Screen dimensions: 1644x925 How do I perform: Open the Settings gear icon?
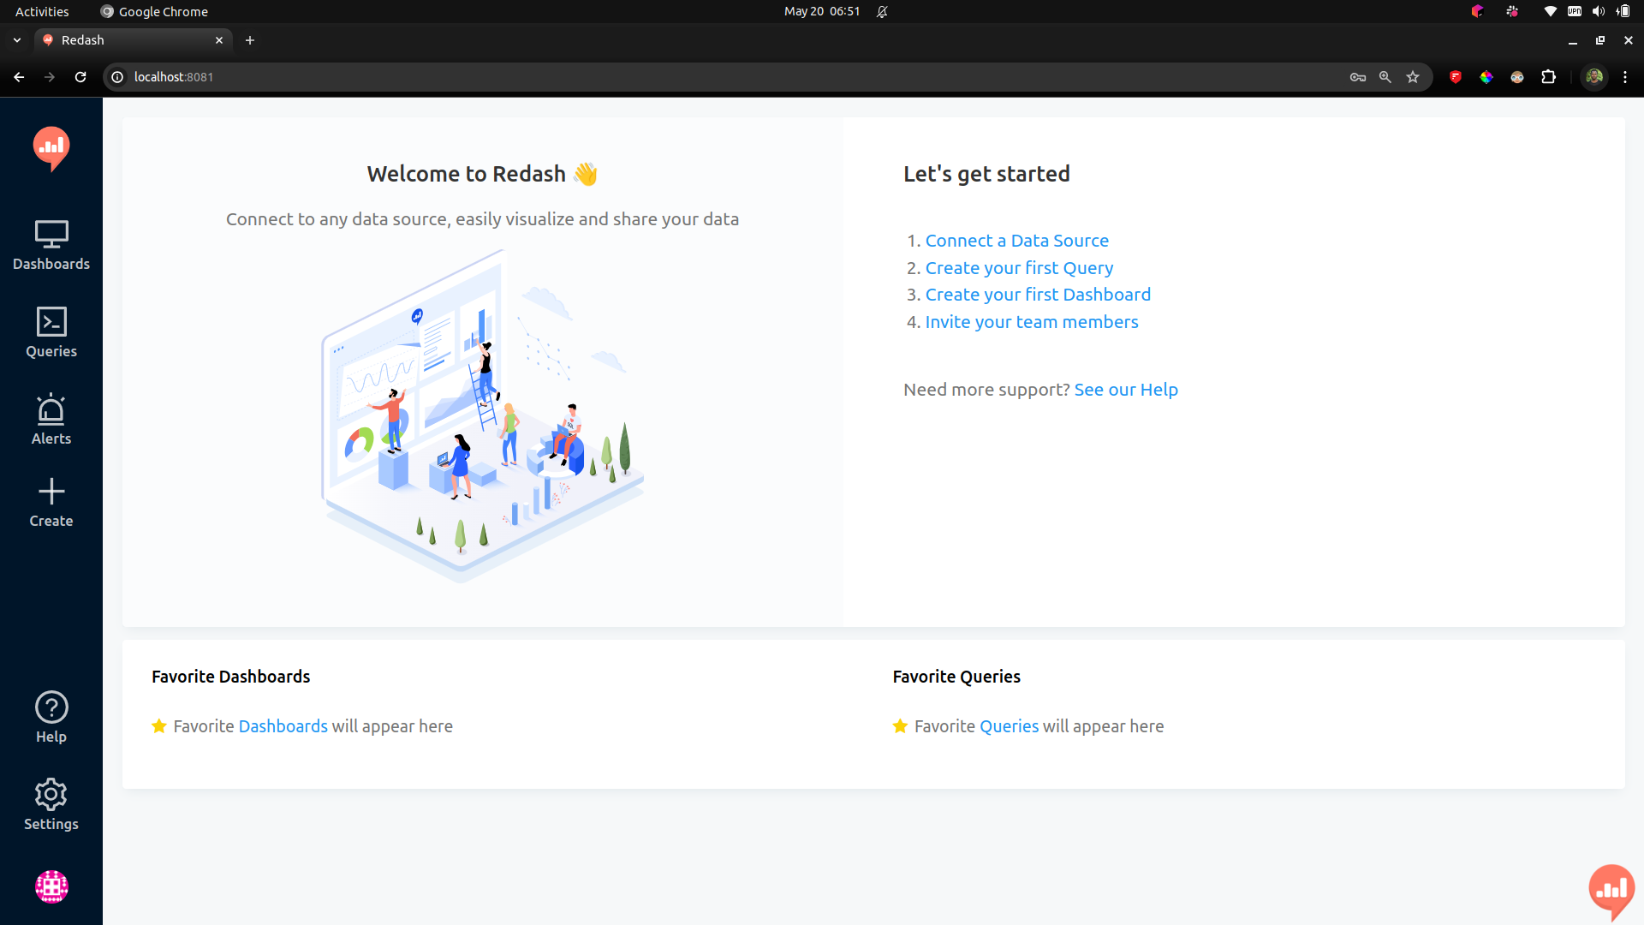coord(51,795)
